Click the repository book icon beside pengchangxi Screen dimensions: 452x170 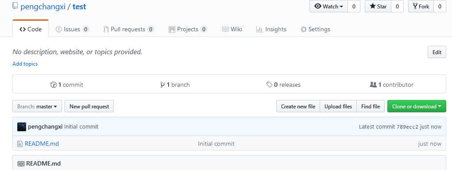pos(15,6)
